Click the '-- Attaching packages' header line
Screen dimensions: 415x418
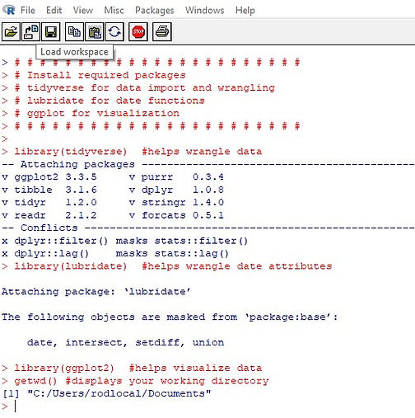(207, 164)
